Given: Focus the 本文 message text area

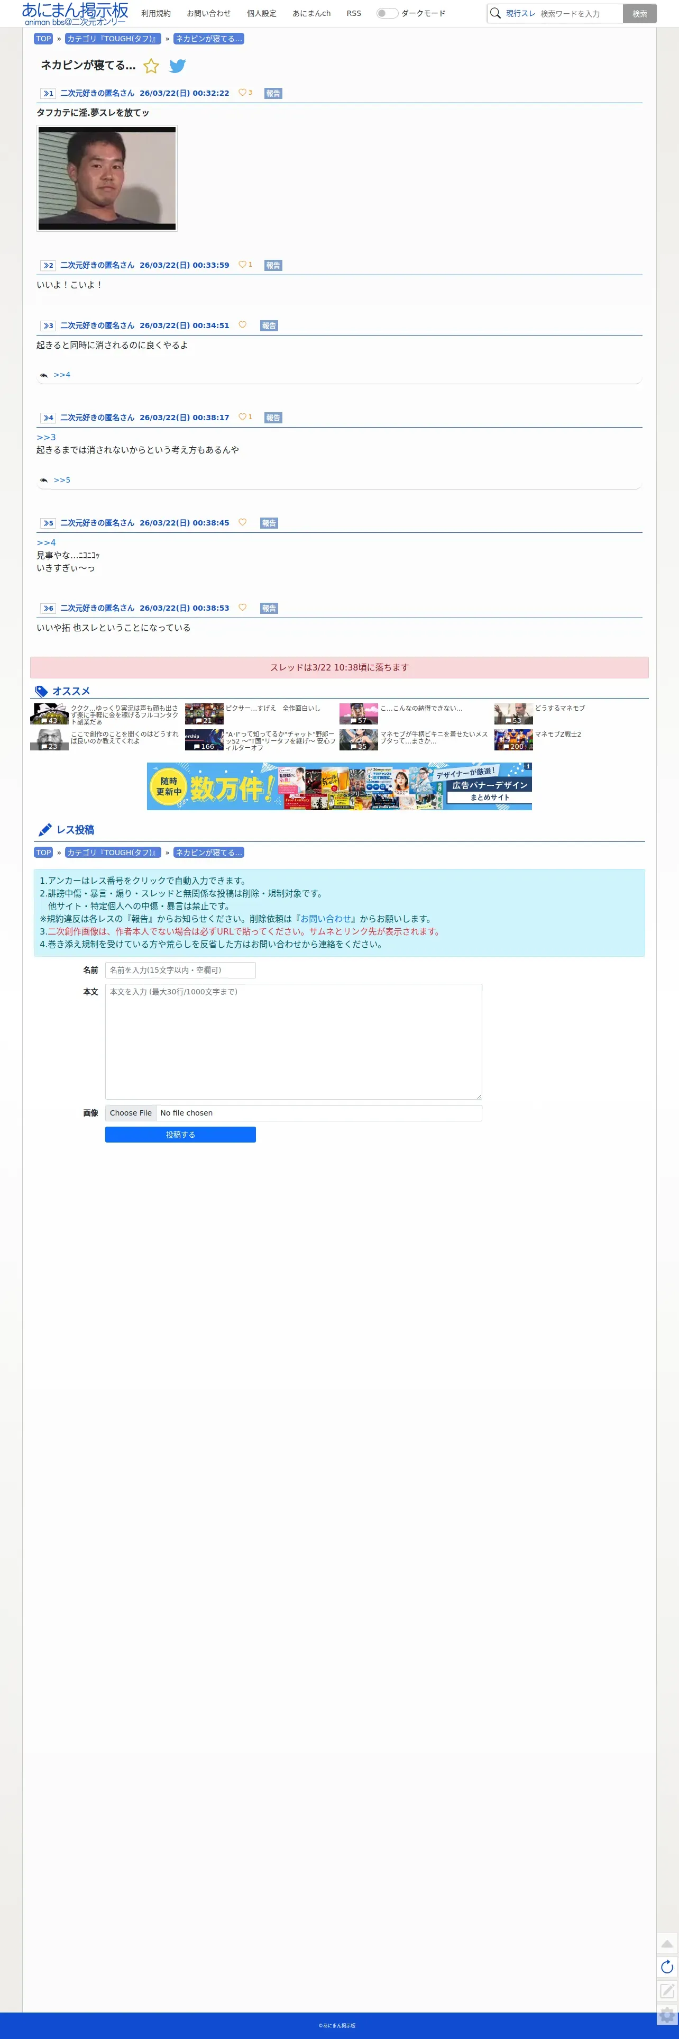Looking at the screenshot, I should (293, 1041).
